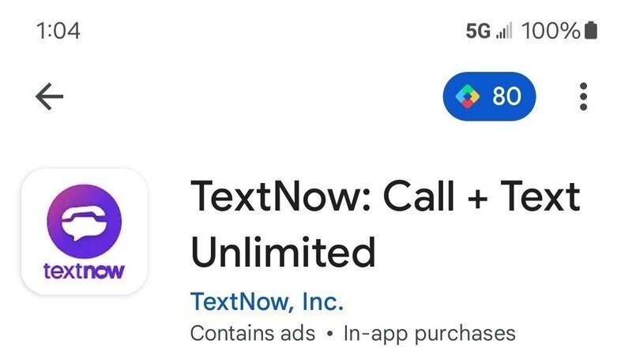632x355 pixels.
Task: Tap the Contains ads label
Action: coord(253,333)
